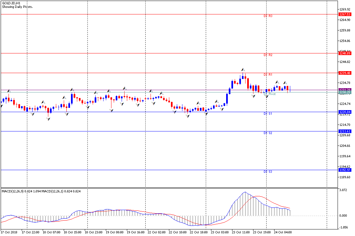Click the 18 Oct 15:00 time label
This screenshot has width=355, height=236.
click(72, 232)
